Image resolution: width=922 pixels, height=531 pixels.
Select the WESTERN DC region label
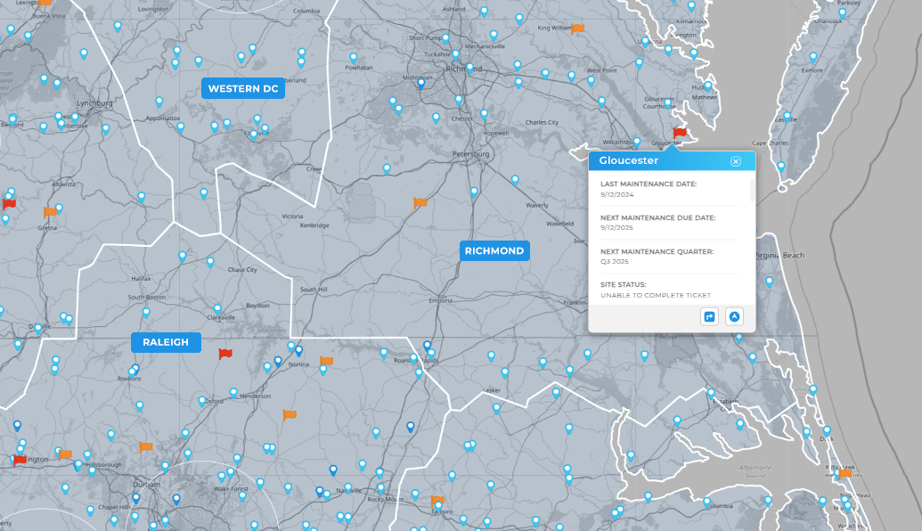point(243,88)
